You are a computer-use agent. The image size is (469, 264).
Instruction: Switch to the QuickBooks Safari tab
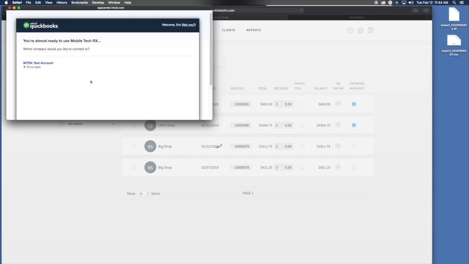357,17
